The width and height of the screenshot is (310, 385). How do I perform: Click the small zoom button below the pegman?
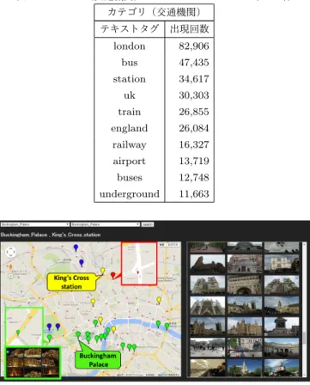[x=10, y=276]
